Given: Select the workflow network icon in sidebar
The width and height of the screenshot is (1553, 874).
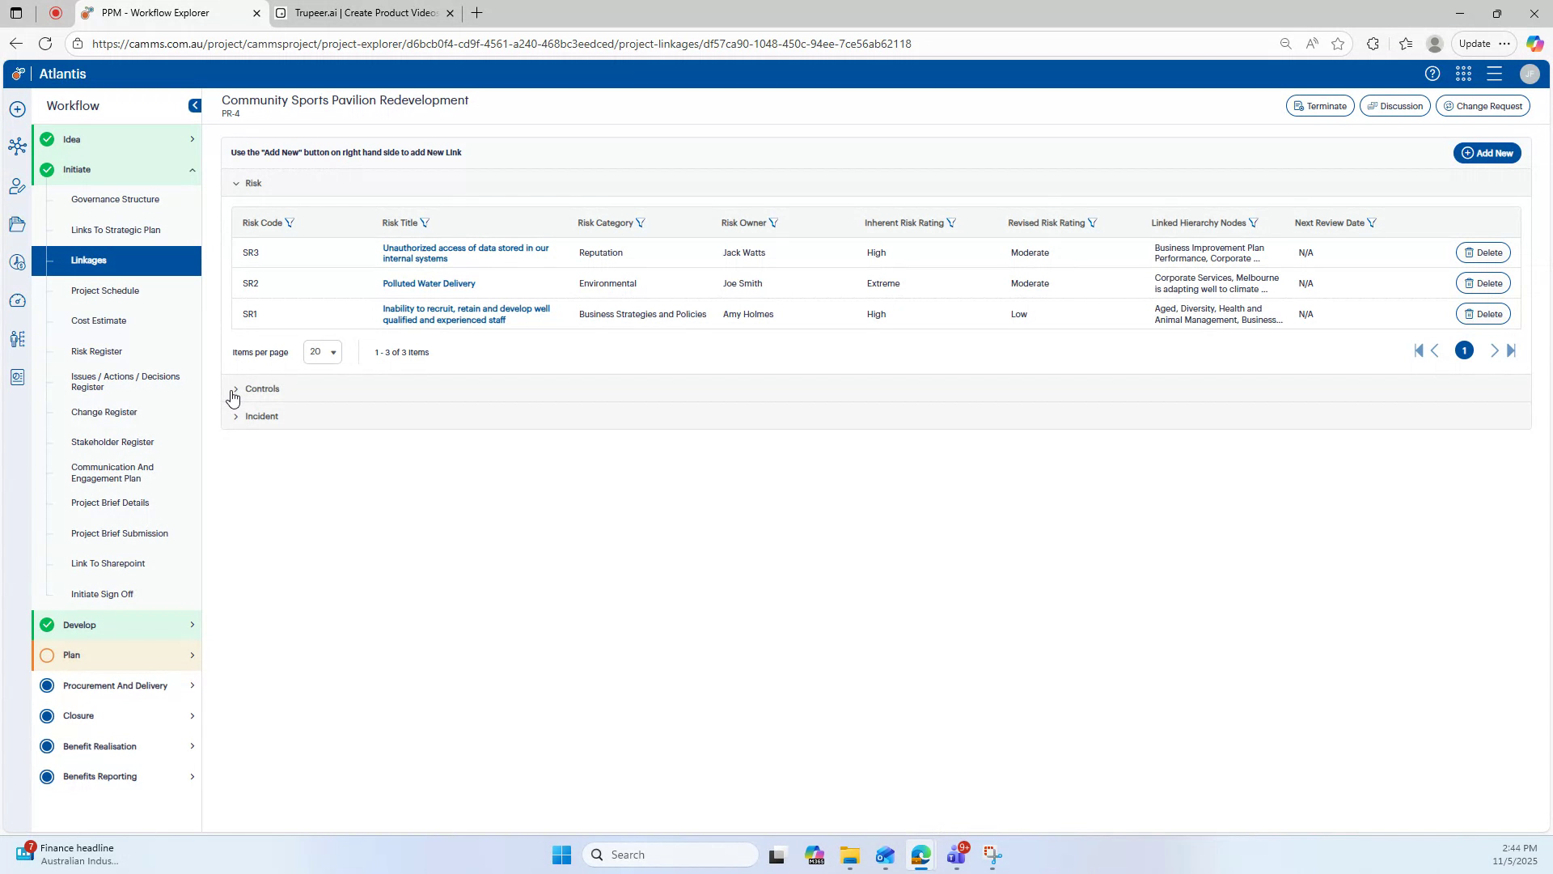Looking at the screenshot, I should pos(17,146).
